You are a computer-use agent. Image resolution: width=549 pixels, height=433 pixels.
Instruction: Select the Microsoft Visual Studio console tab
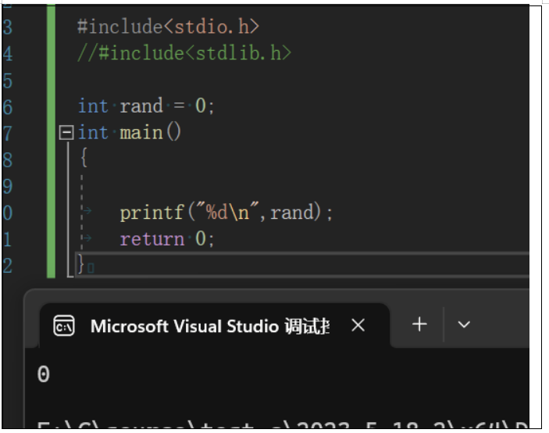tap(215, 325)
